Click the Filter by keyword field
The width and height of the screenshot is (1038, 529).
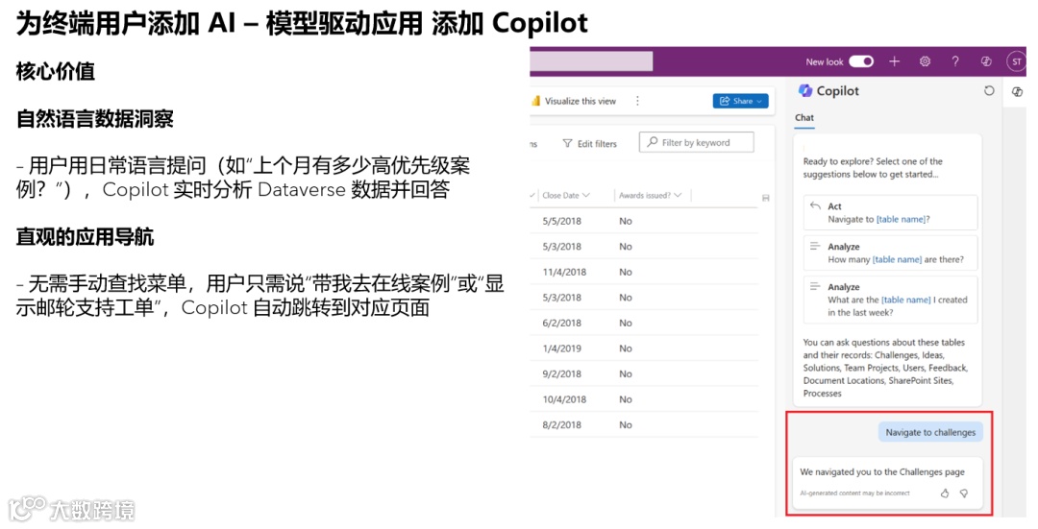pyautogui.click(x=696, y=142)
